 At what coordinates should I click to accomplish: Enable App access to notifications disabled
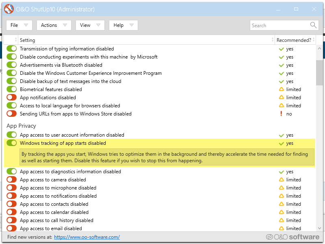pos(12,196)
